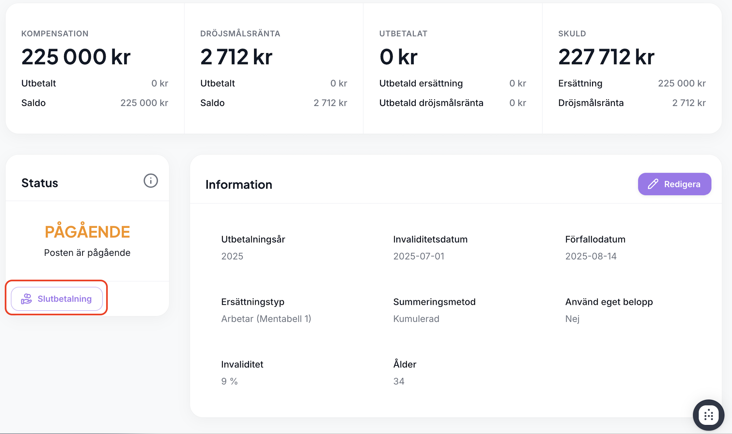Click the pencil icon on Redigera
732x434 pixels.
click(653, 184)
